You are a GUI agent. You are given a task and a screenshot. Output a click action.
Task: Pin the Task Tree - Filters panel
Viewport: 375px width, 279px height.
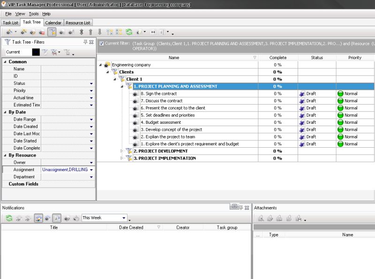point(85,42)
